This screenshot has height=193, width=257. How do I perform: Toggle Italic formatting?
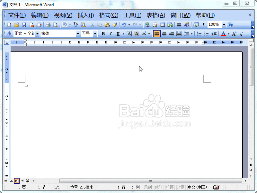click(111, 34)
